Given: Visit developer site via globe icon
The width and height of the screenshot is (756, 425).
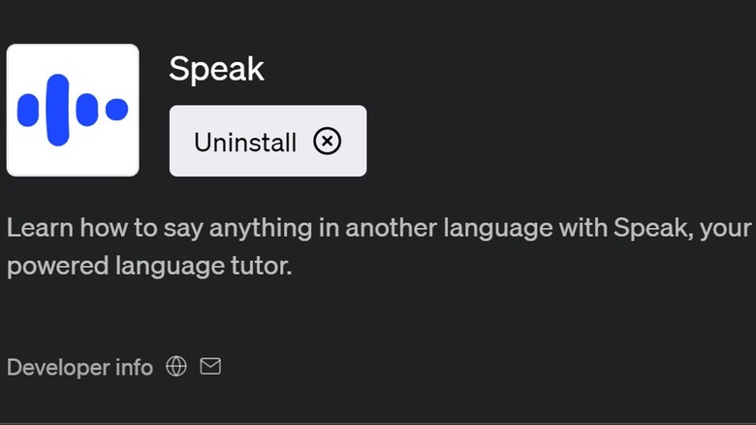Looking at the screenshot, I should click(176, 367).
